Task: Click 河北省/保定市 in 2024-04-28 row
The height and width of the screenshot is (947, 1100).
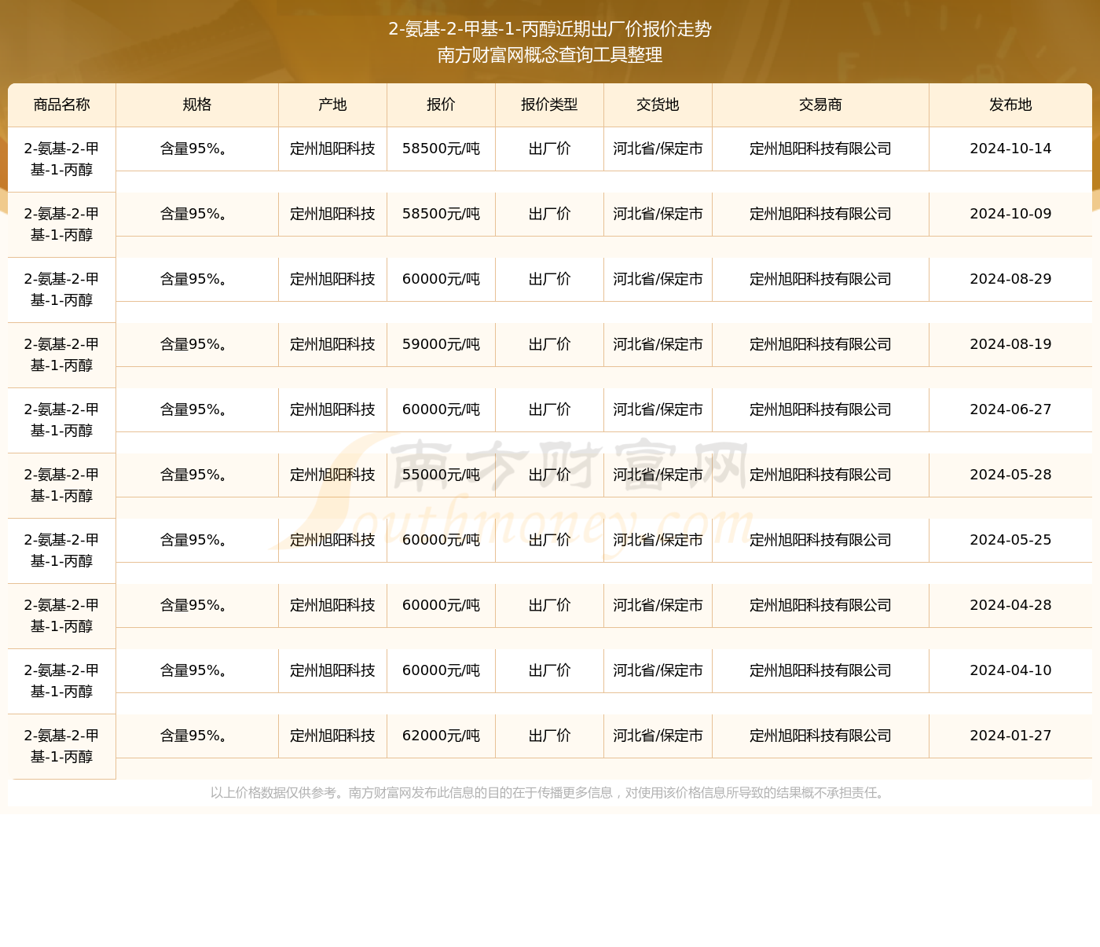Action: (658, 605)
